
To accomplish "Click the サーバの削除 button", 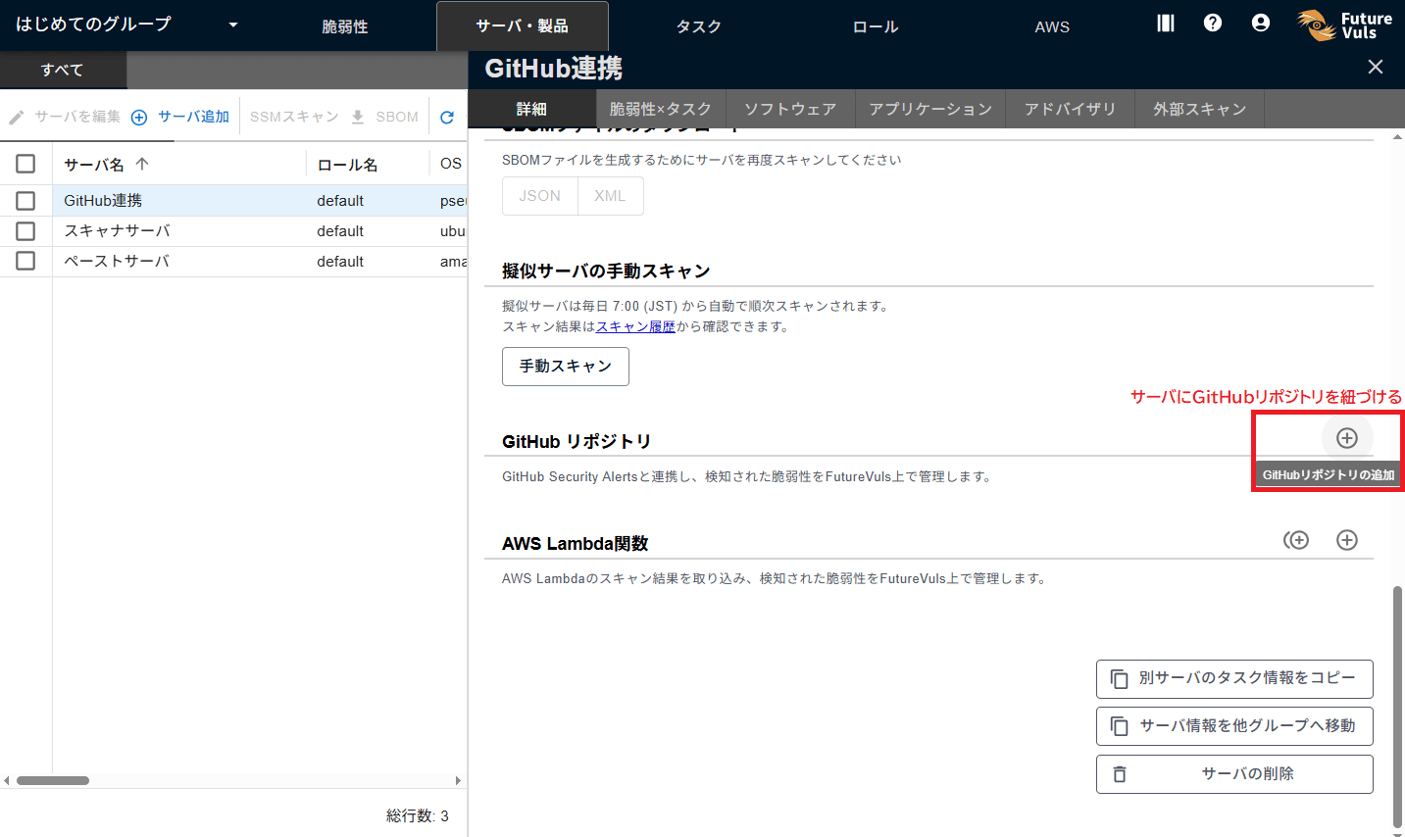I will 1234,774.
